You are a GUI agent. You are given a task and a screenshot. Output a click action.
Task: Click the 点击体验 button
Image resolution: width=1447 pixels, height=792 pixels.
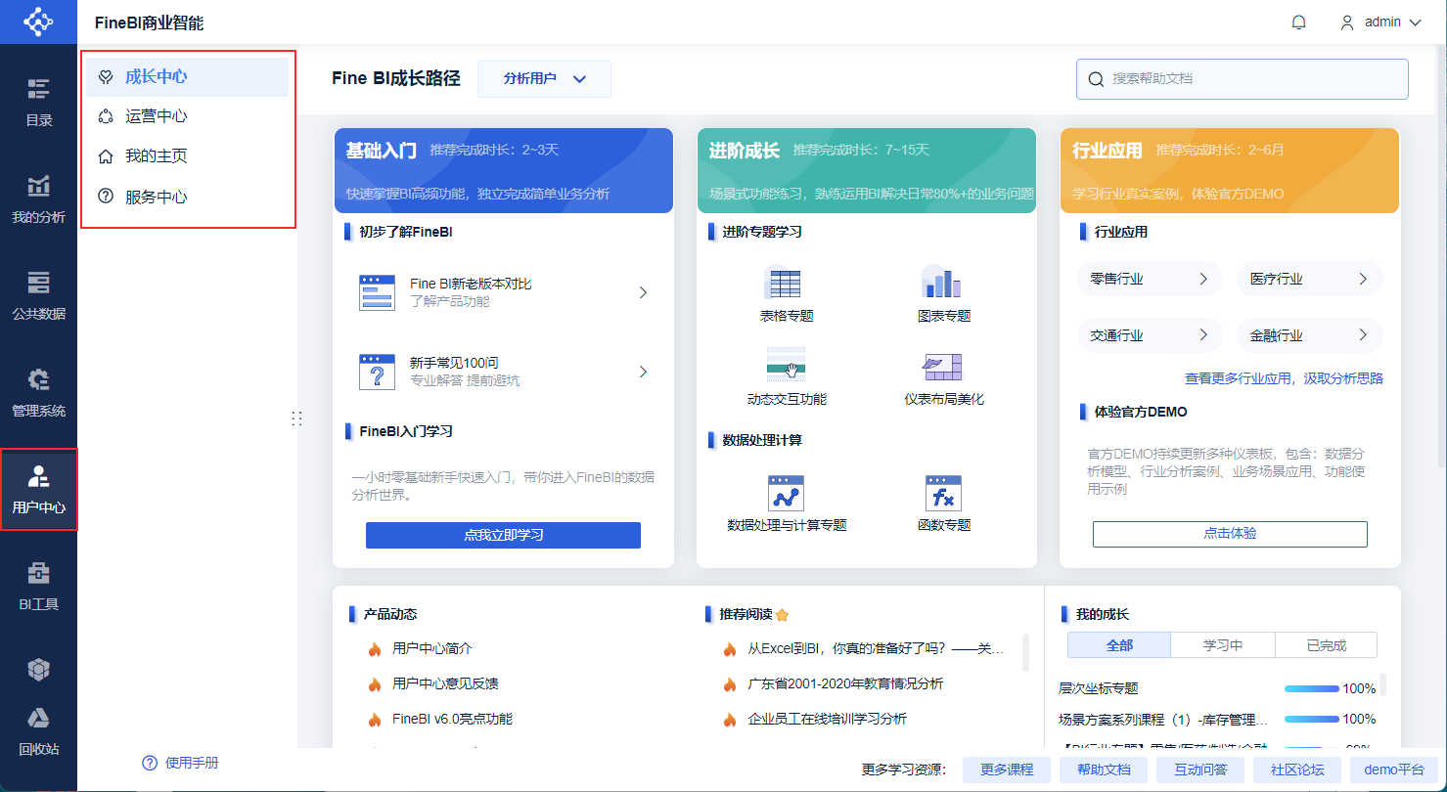click(1230, 534)
